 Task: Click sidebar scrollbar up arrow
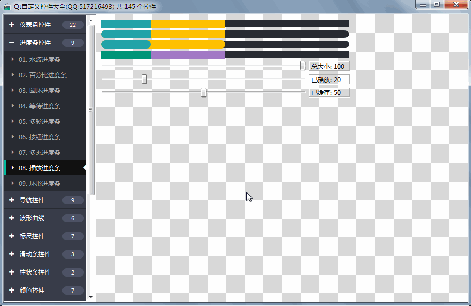[x=91, y=20]
